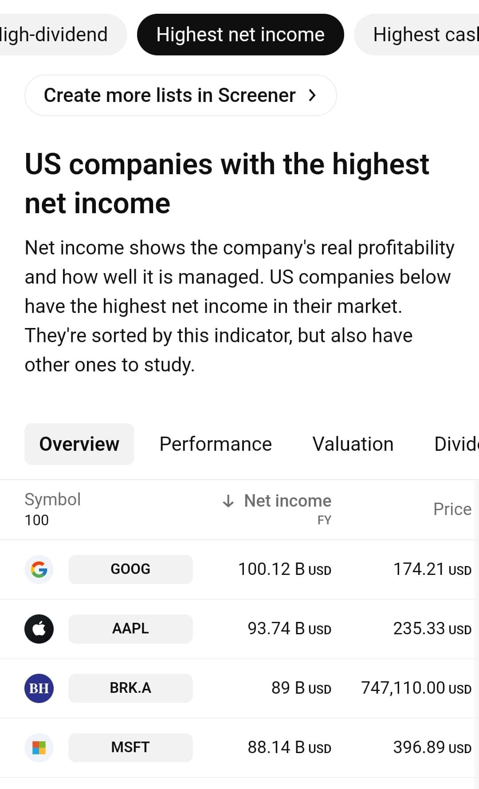Switch to the Valuation tab
The image size is (479, 789).
click(353, 444)
